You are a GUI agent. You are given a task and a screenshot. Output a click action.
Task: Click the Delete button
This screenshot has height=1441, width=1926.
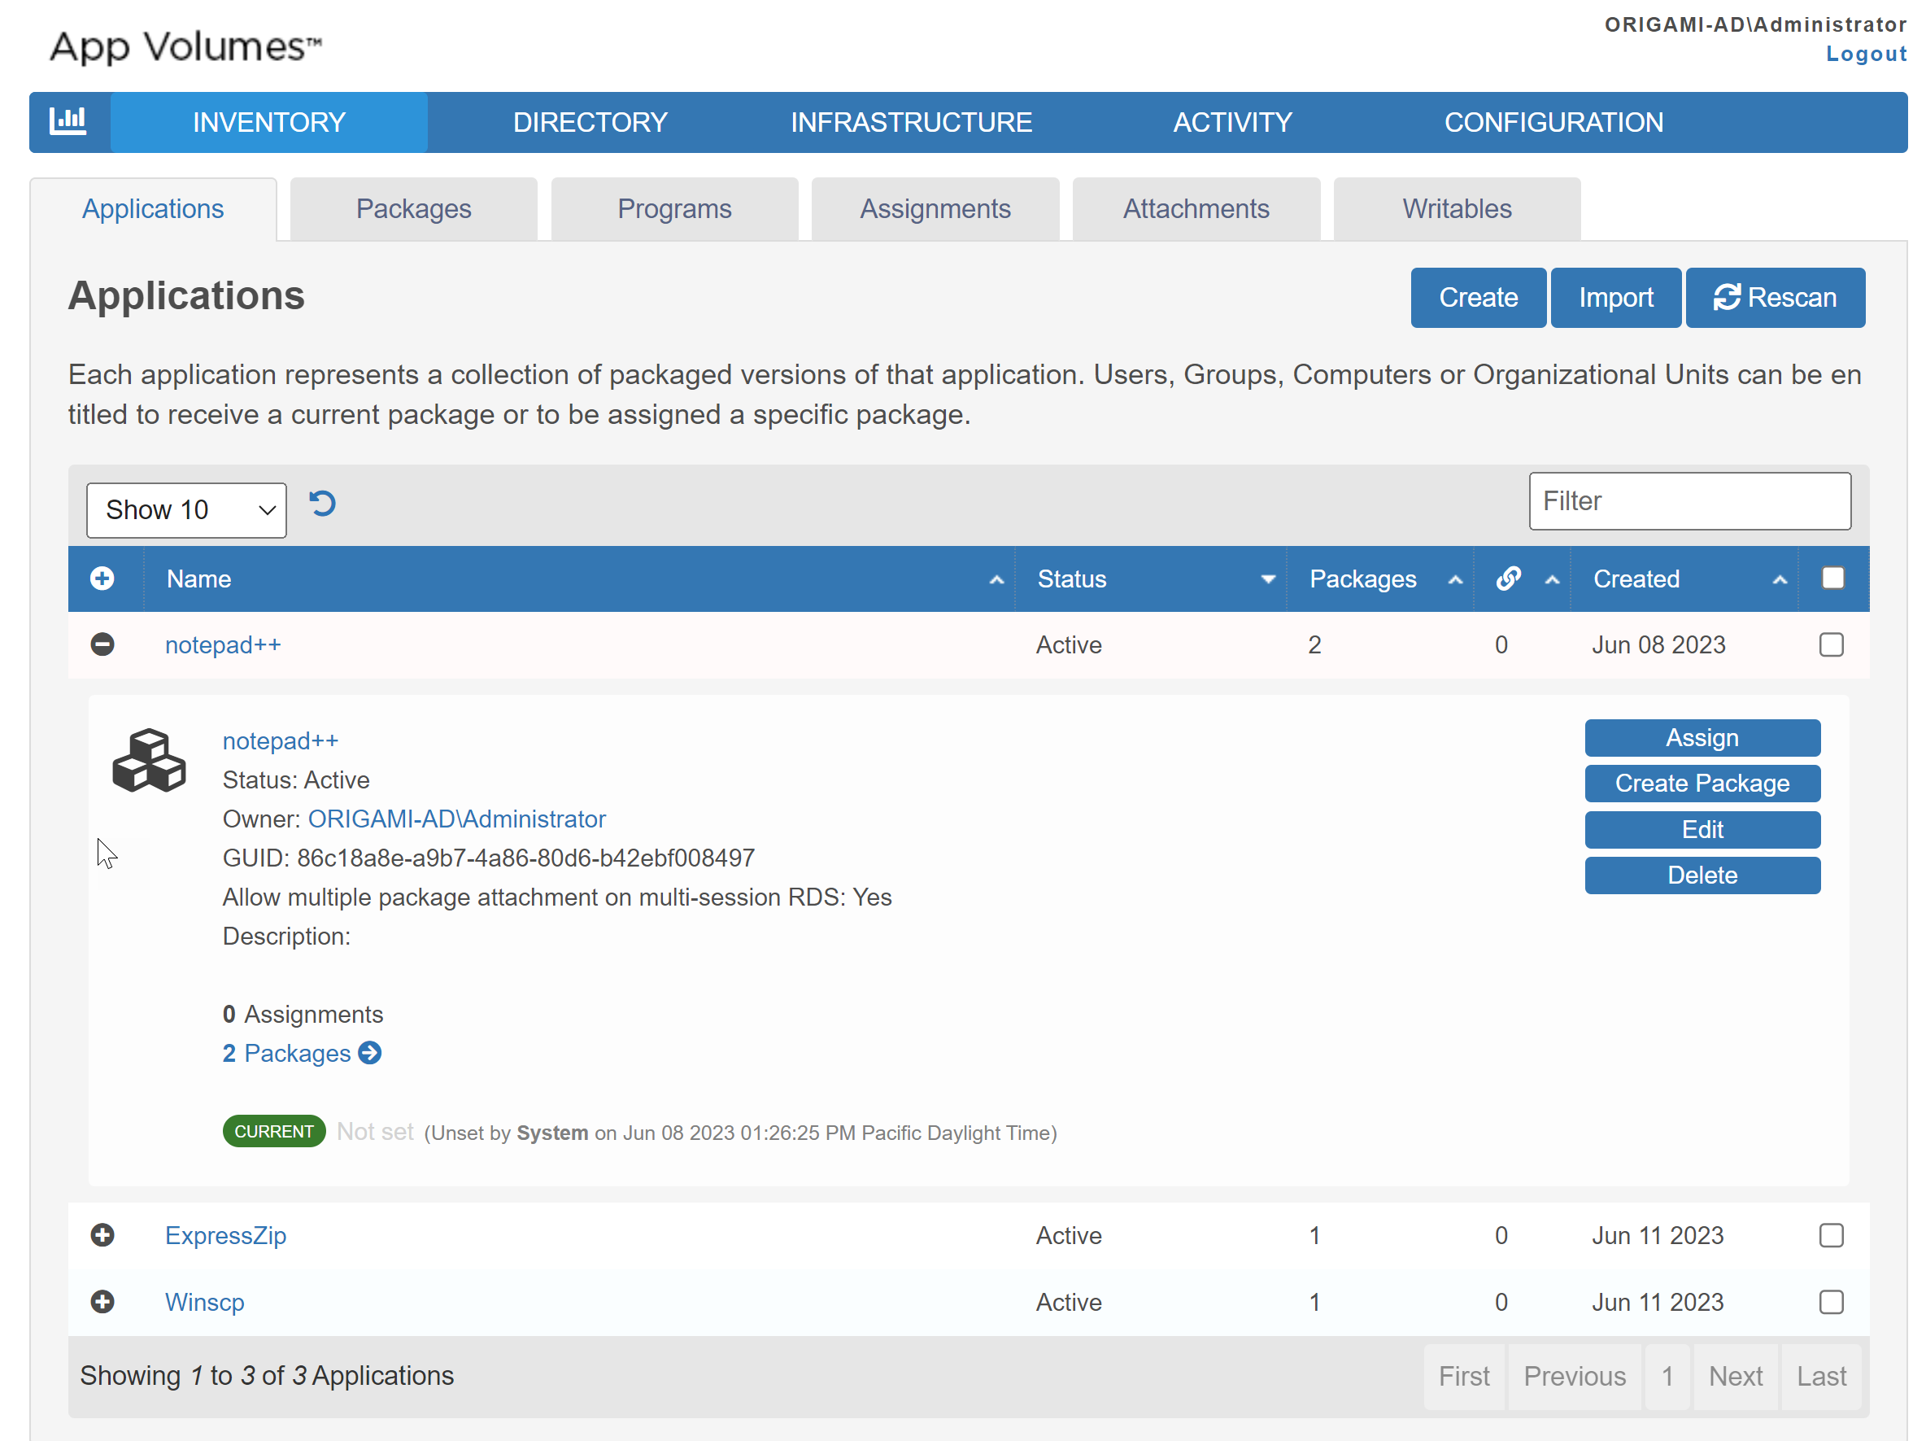pos(1702,875)
